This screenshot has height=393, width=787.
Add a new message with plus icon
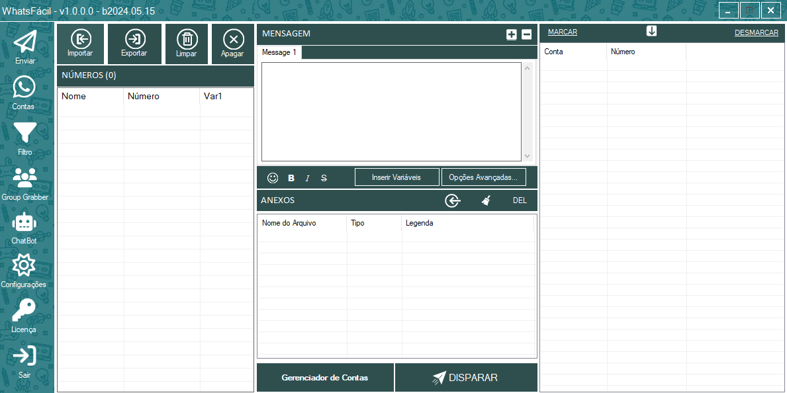[x=511, y=34]
